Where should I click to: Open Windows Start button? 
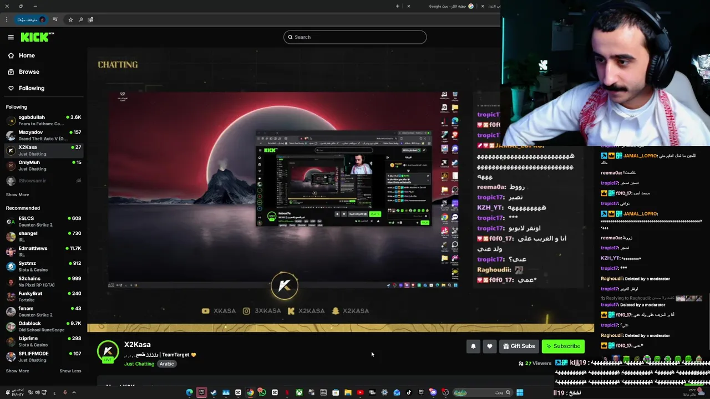click(520, 392)
